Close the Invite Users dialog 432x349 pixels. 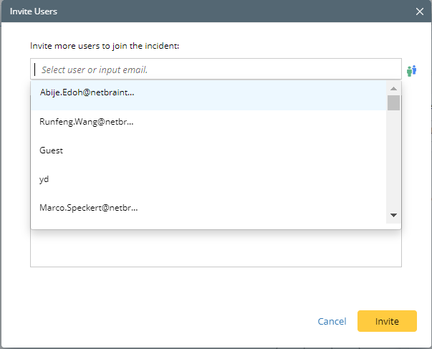tap(420, 11)
